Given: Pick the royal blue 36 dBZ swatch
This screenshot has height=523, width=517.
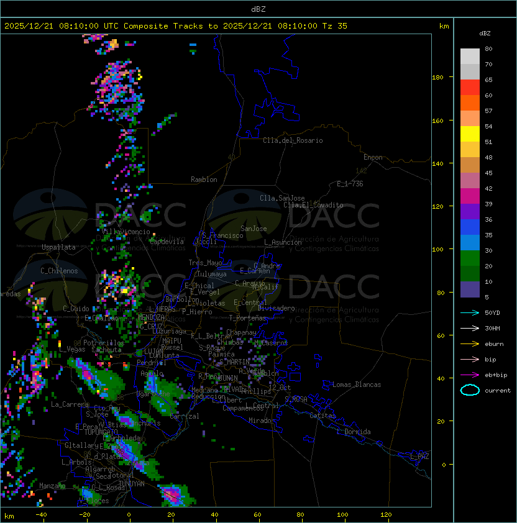Looking at the screenshot, I should click(x=470, y=227).
